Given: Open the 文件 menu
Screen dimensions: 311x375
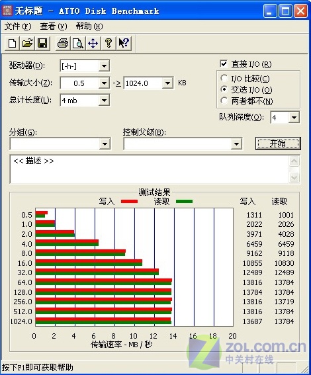Looking at the screenshot, I should 18,26.
